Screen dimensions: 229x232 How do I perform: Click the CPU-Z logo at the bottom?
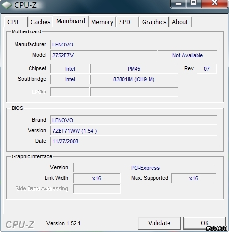point(20,224)
